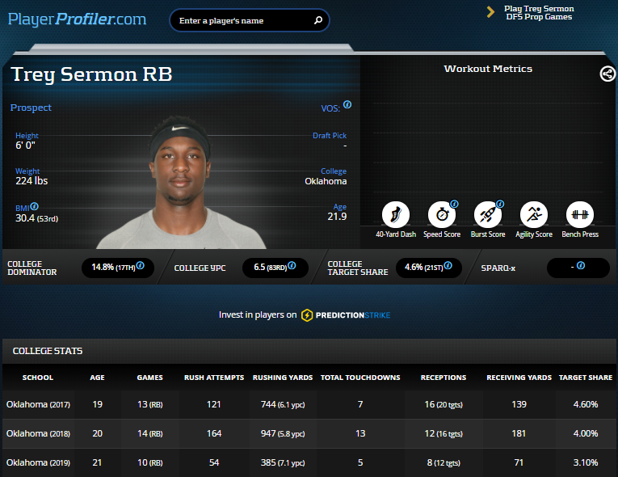Sort by Rushing Yards column header
This screenshot has width=618, height=477.
click(282, 378)
